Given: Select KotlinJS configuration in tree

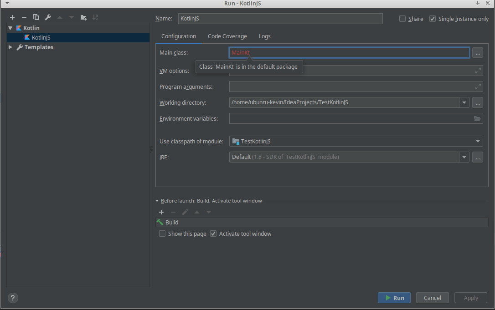Looking at the screenshot, I should 78,37.
